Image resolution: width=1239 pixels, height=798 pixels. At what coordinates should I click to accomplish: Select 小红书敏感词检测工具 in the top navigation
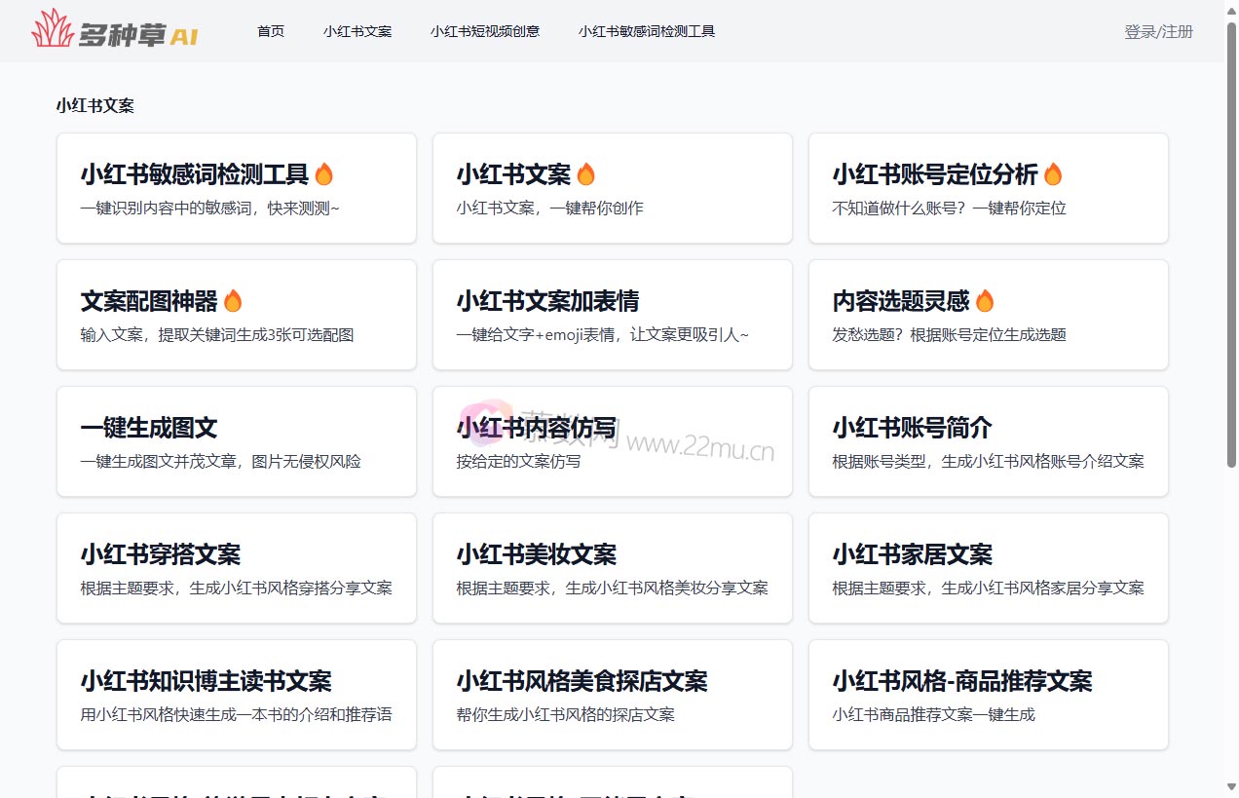tap(647, 31)
